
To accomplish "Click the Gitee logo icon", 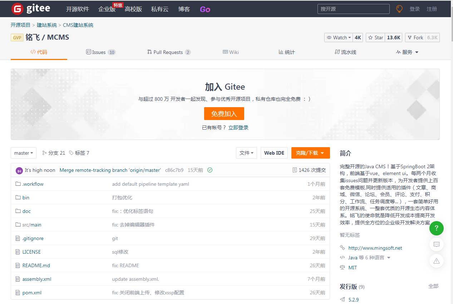I will (x=17, y=9).
